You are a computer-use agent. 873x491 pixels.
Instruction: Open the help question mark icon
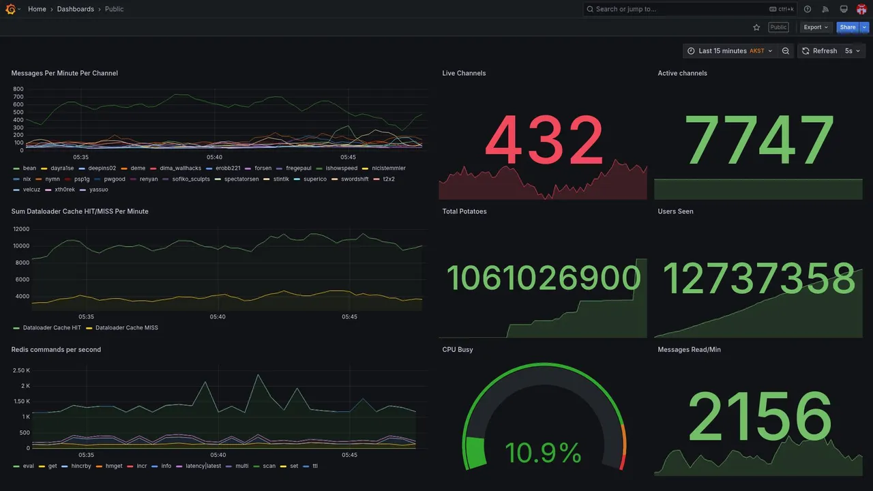click(808, 9)
